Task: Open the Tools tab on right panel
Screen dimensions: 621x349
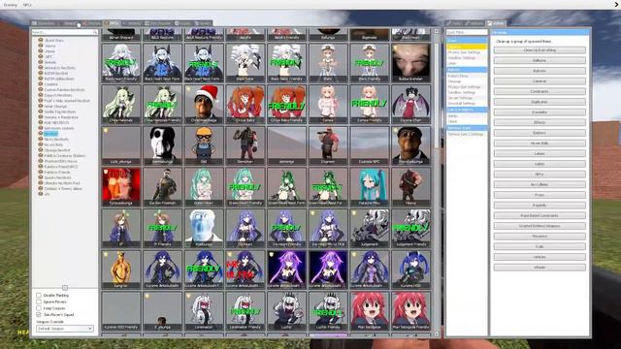Action: (455, 23)
